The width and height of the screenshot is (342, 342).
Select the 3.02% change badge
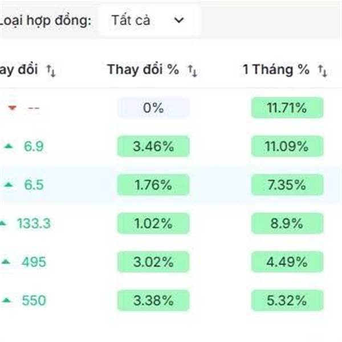pyautogui.click(x=153, y=262)
